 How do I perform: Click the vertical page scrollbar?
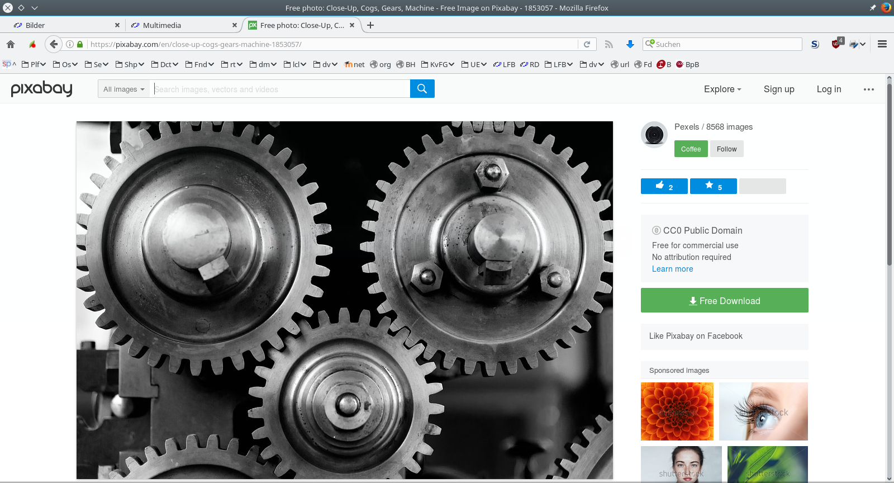tap(890, 280)
